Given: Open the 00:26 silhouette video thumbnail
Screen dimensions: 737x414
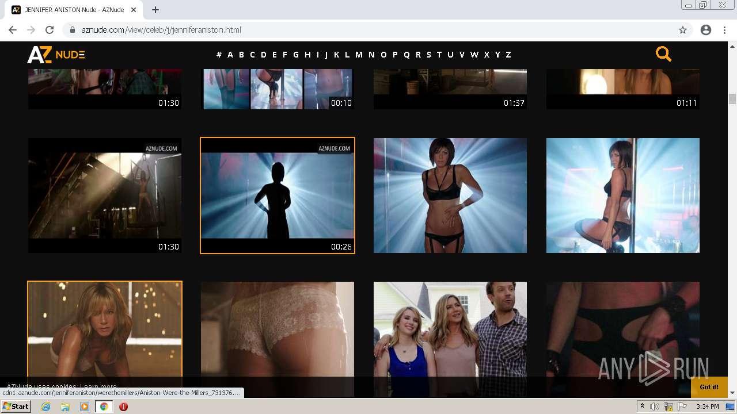Looking at the screenshot, I should pos(278,195).
